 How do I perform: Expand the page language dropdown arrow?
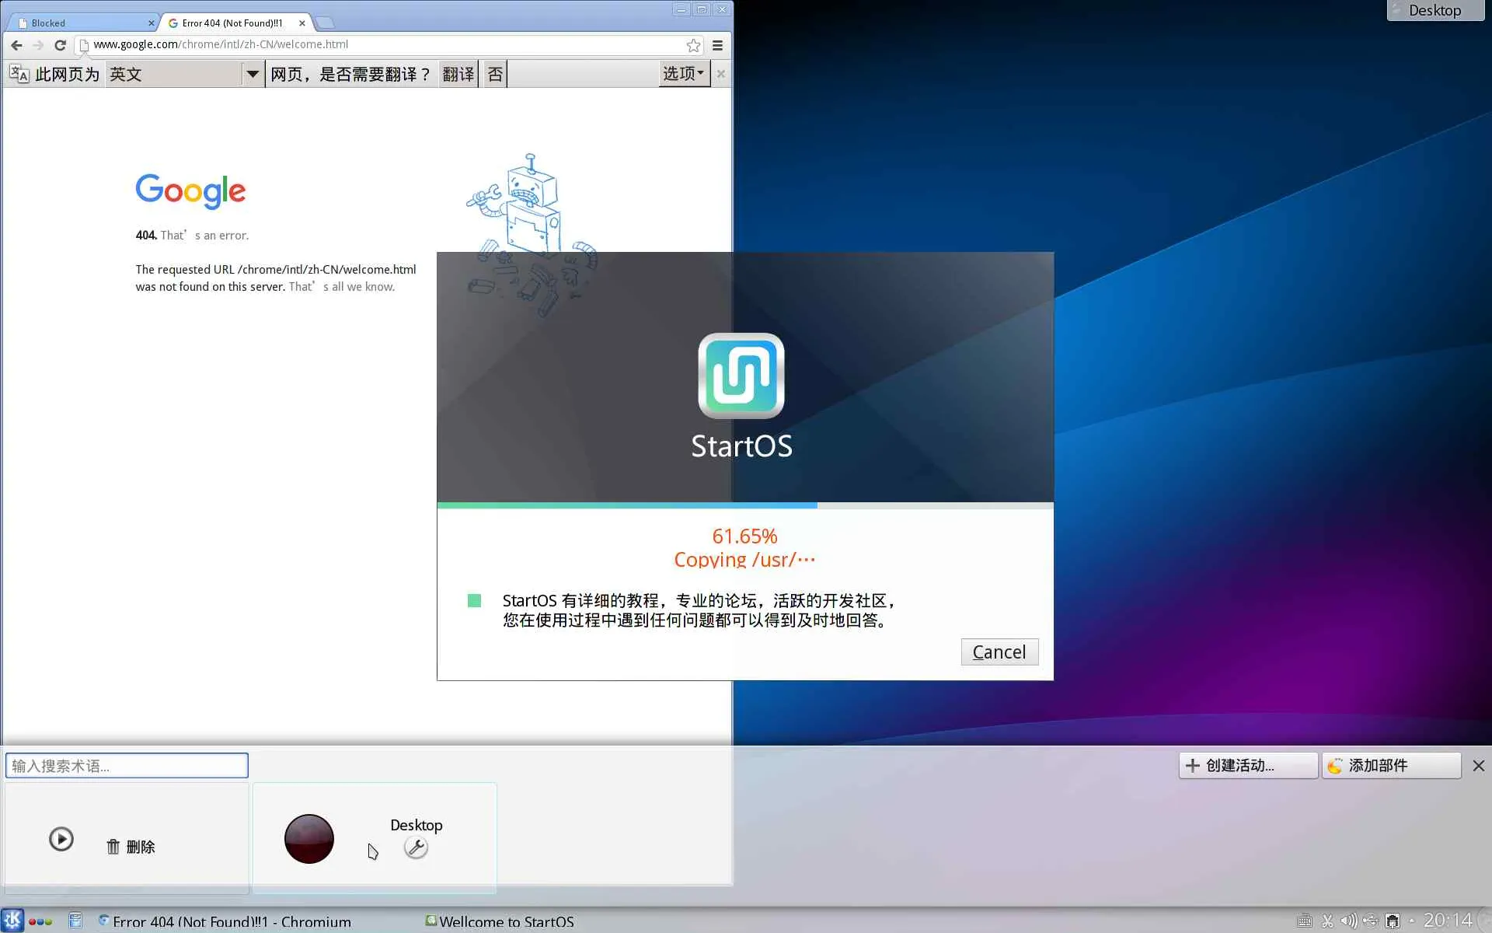[253, 74]
